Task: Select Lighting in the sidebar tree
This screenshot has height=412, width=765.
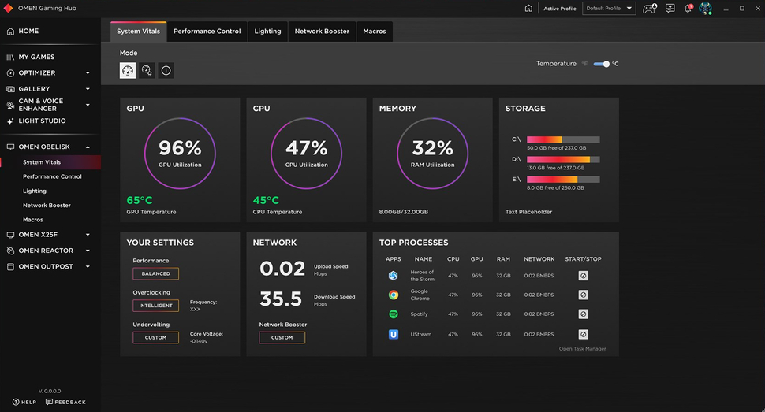Action: [x=35, y=191]
